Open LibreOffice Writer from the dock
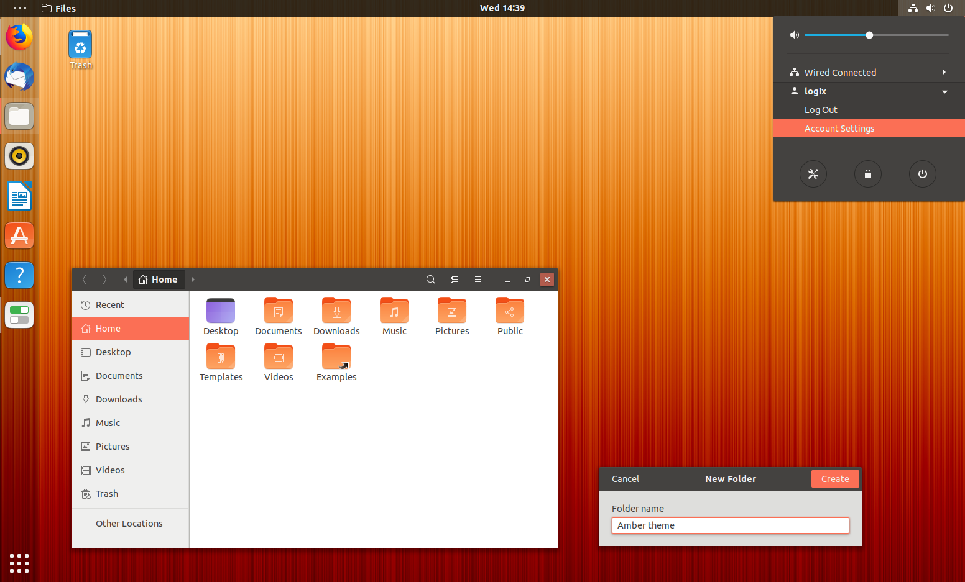This screenshot has height=582, width=965. pyautogui.click(x=19, y=196)
